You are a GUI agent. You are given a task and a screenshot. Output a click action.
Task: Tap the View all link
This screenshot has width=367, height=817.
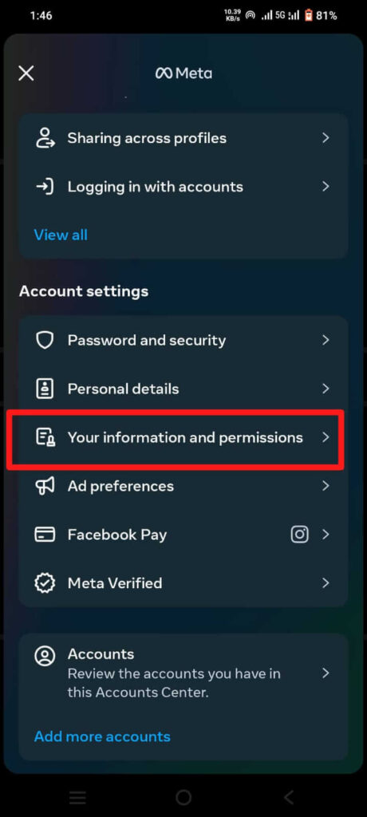(61, 235)
